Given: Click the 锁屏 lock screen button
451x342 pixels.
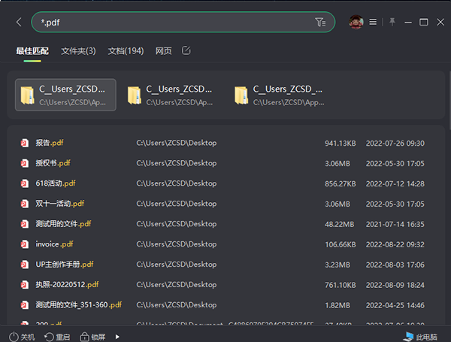Looking at the screenshot, I should click(93, 336).
